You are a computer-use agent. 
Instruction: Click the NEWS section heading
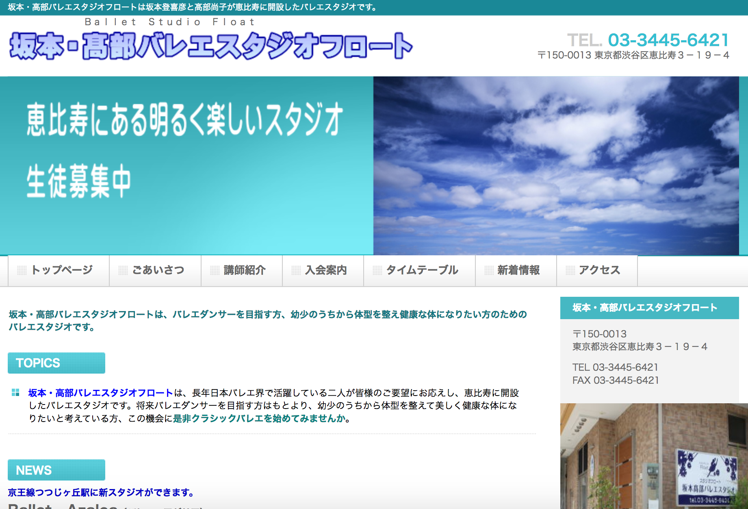point(56,470)
